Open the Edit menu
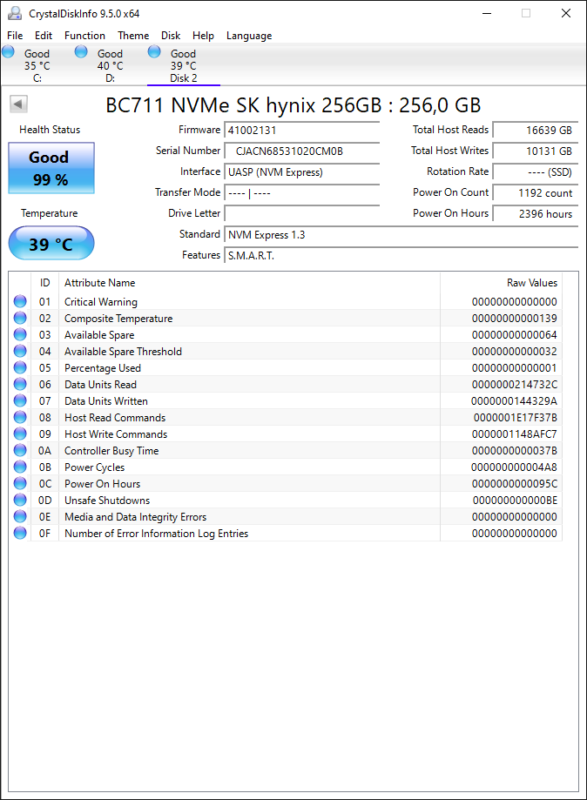 (44, 36)
